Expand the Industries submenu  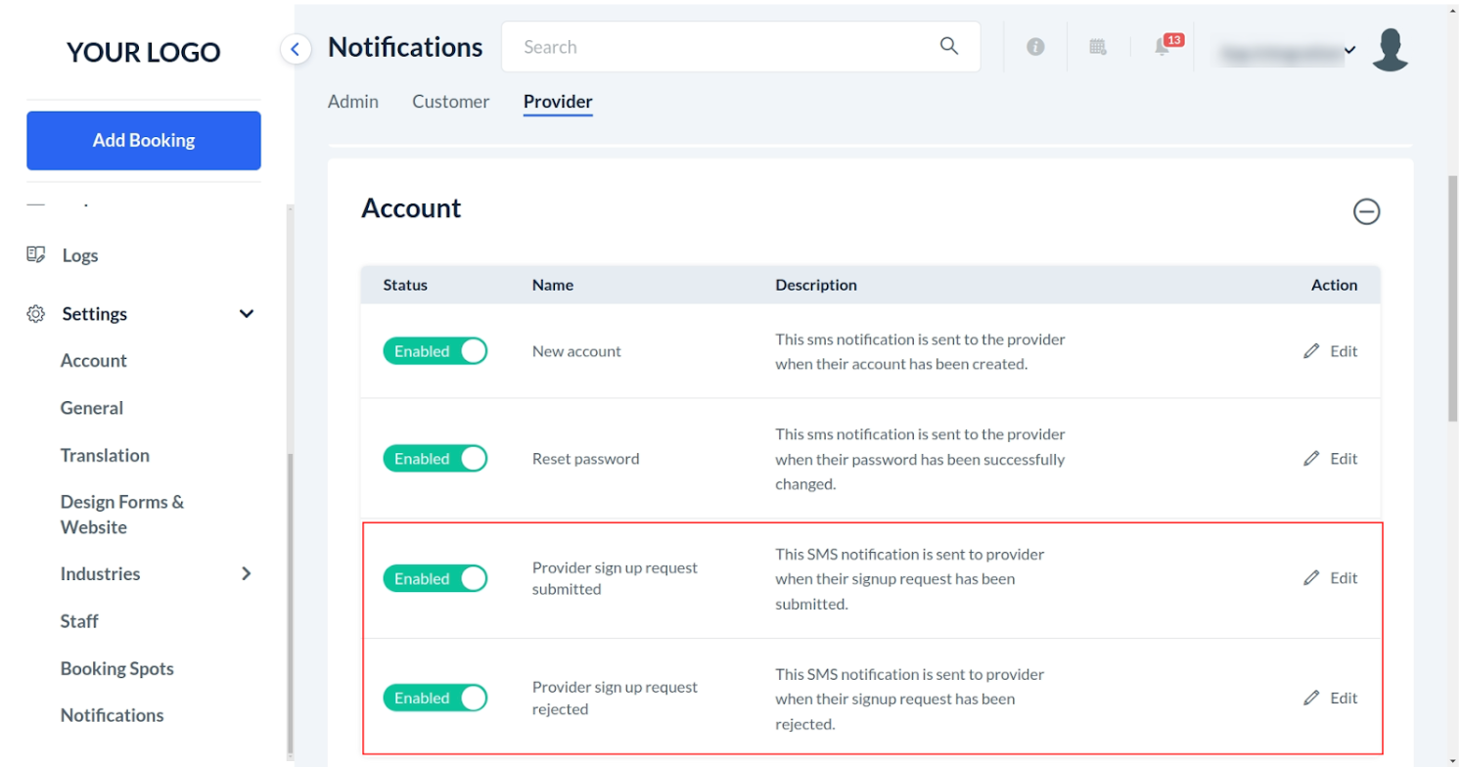(247, 574)
